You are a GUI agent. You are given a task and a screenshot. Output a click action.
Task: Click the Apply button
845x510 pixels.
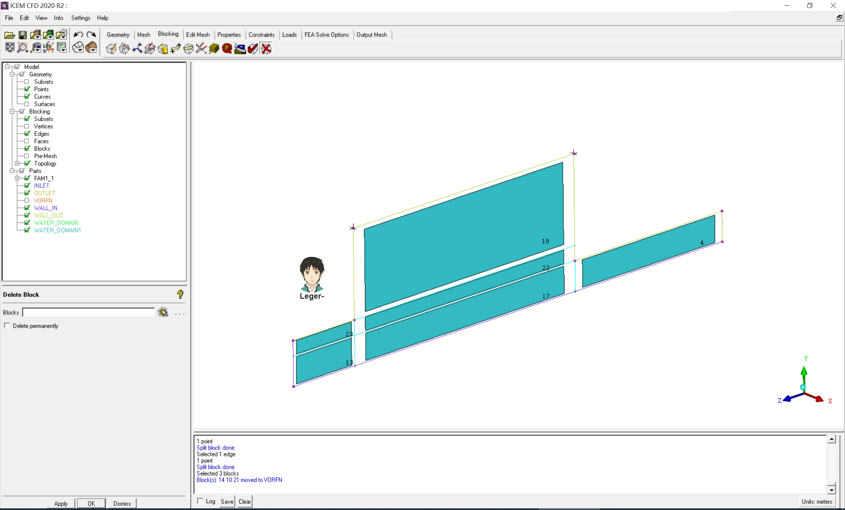pyautogui.click(x=61, y=503)
